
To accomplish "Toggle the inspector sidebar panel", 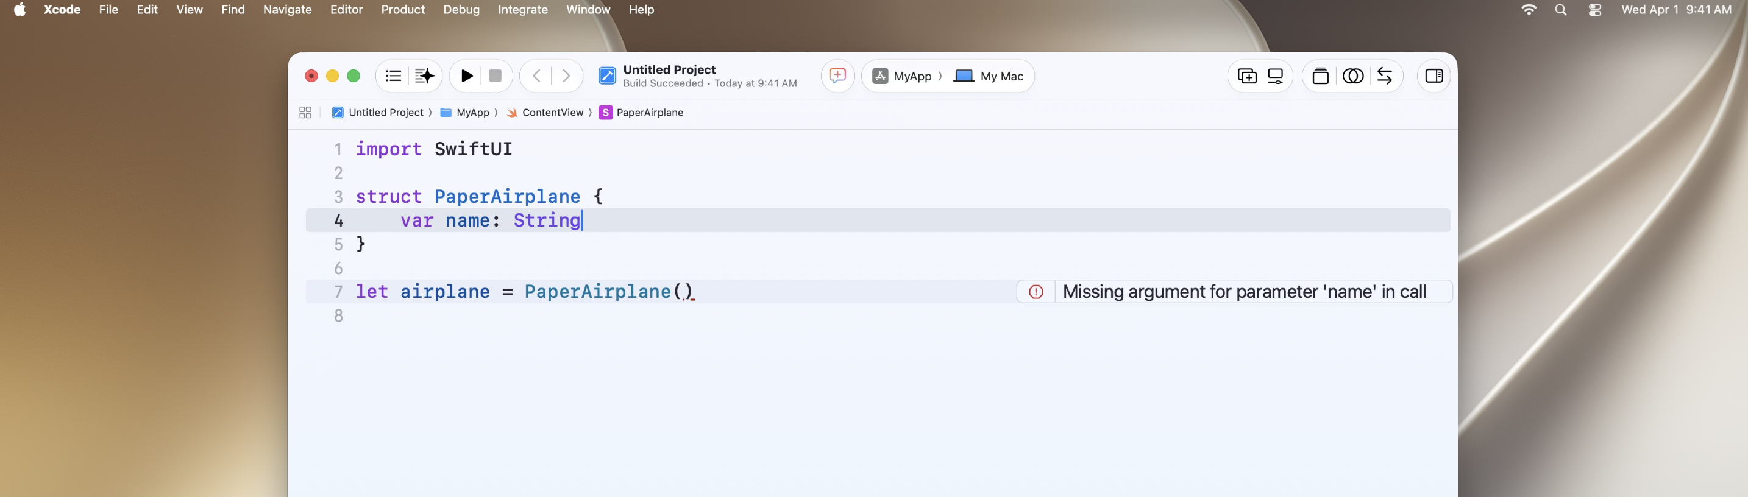I will tap(1434, 76).
